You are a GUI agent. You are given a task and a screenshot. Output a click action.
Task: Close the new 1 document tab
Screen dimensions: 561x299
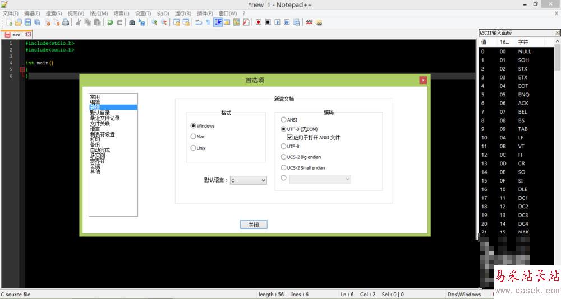pos(28,34)
